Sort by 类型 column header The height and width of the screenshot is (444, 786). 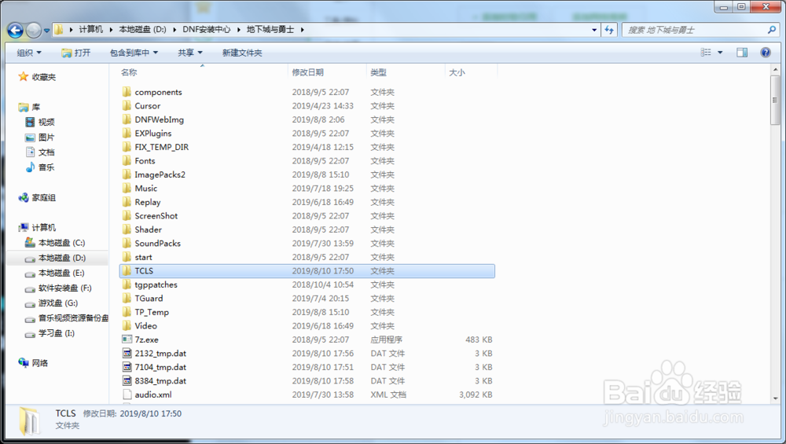[x=379, y=72]
